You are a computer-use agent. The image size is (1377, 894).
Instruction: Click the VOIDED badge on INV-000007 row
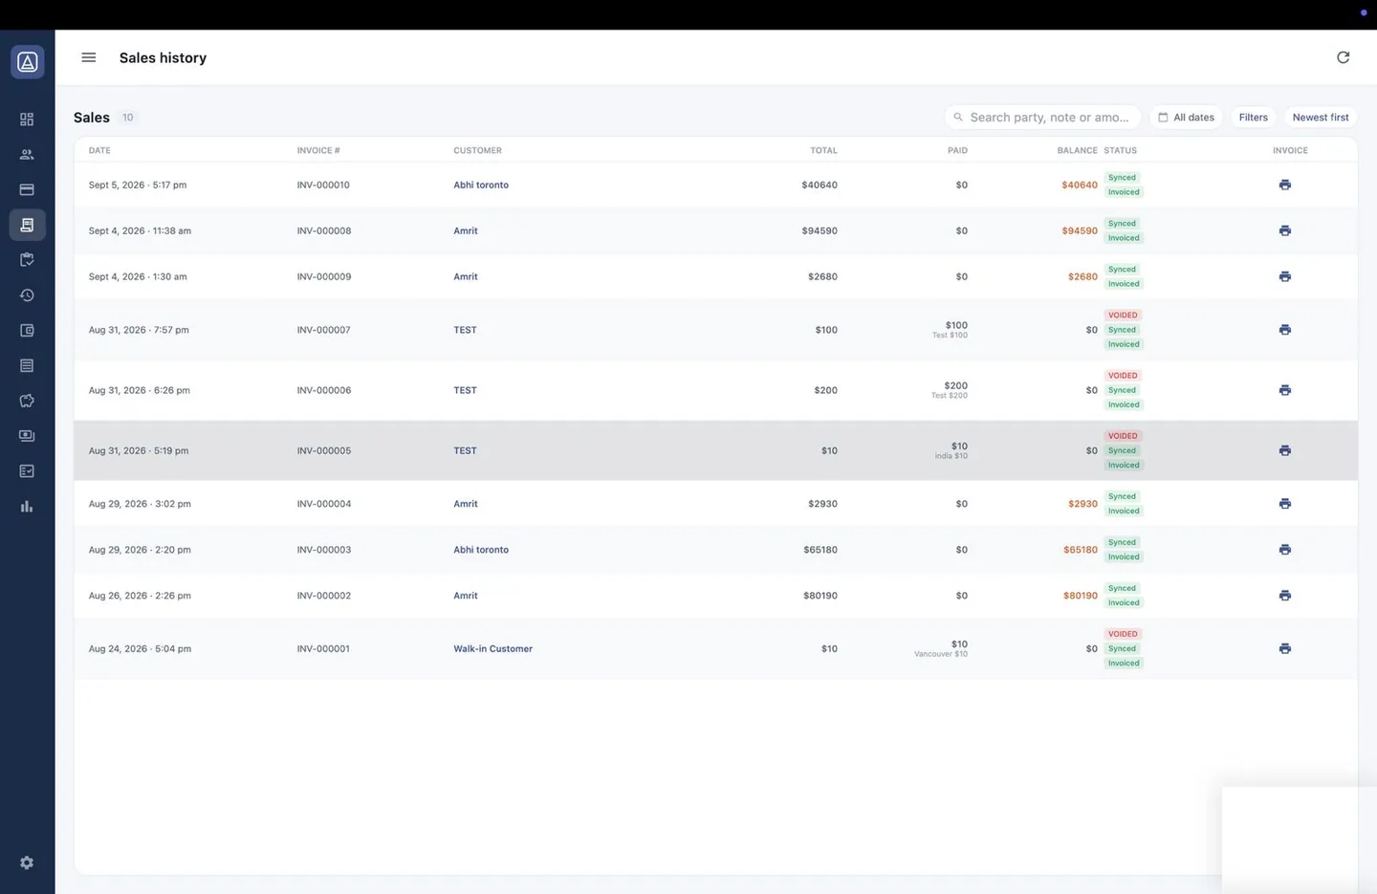pos(1123,316)
